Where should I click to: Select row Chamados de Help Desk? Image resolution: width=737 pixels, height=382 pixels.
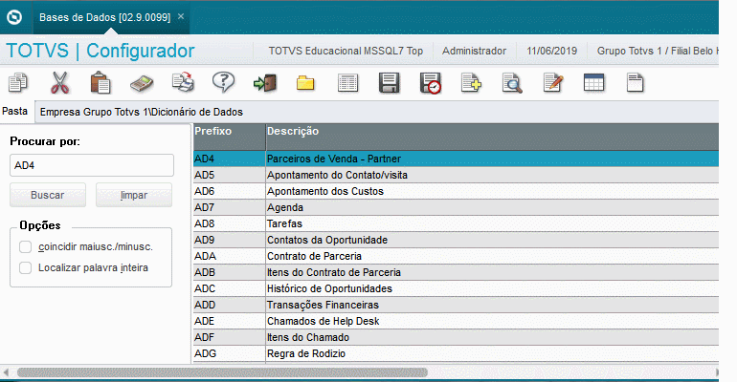point(456,321)
